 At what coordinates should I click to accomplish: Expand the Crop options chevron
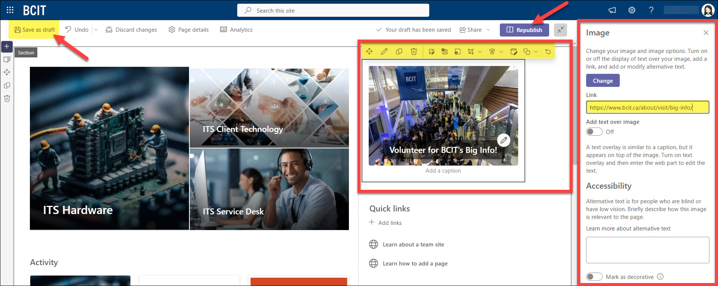pos(480,52)
